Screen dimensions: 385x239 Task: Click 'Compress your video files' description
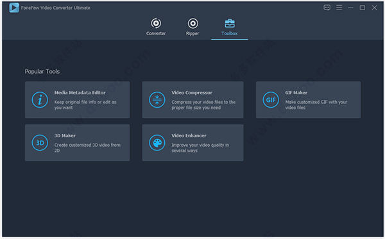click(x=203, y=104)
